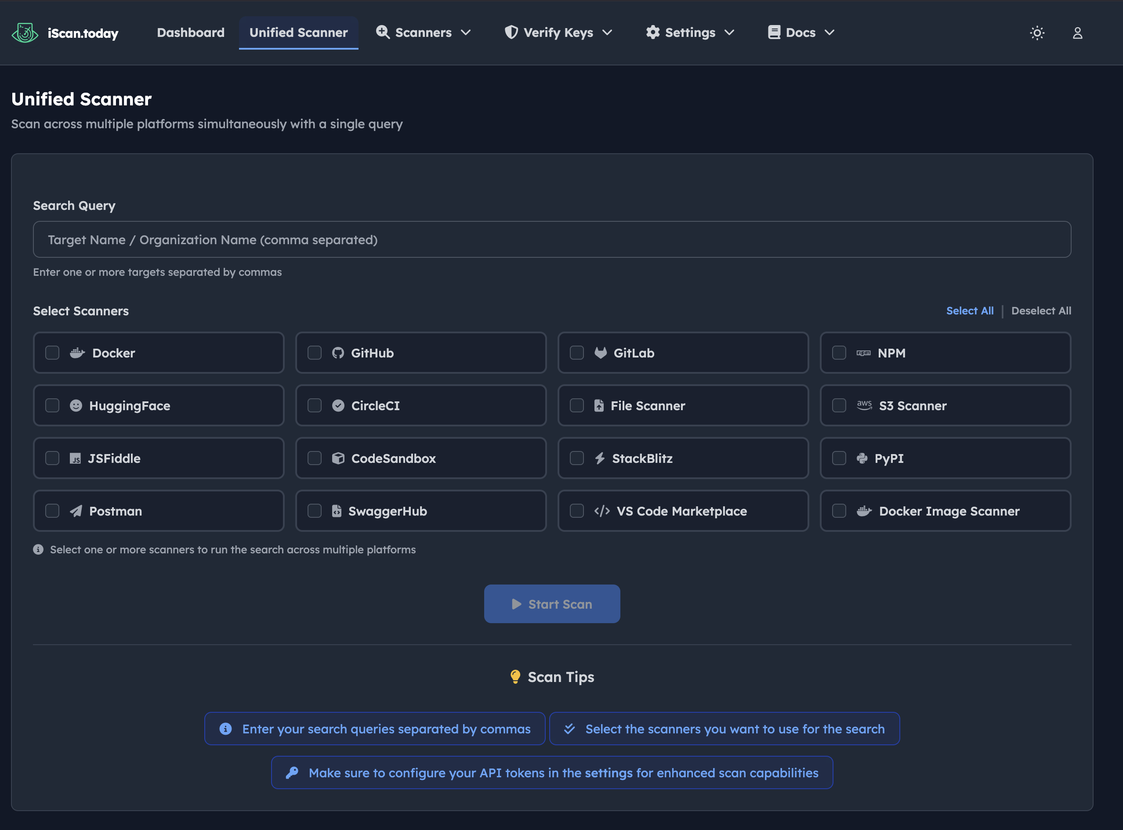Tick the HuggingFace checkbox

(x=52, y=405)
